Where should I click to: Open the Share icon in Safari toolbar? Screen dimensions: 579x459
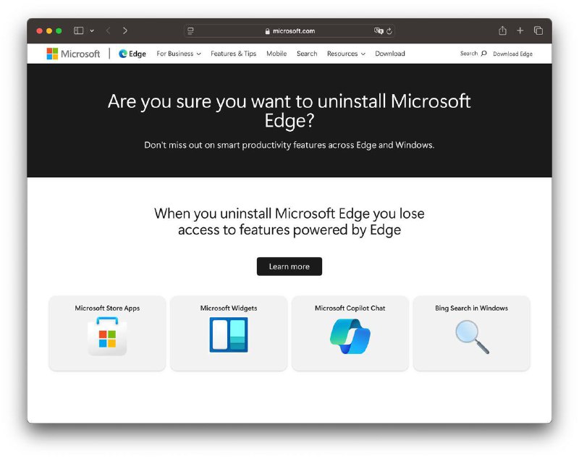(502, 30)
